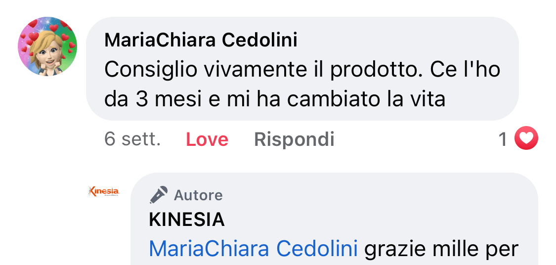View the reaction count number 1

[x=503, y=140]
